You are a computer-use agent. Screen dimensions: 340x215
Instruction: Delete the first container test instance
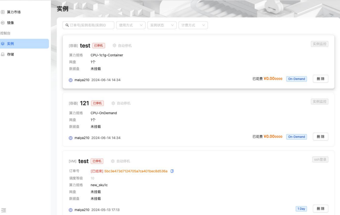[x=320, y=79]
